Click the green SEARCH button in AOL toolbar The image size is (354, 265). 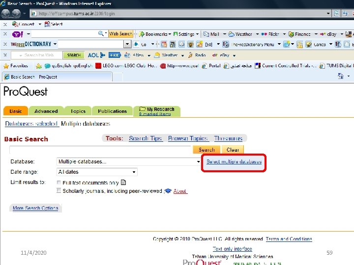coord(74,55)
